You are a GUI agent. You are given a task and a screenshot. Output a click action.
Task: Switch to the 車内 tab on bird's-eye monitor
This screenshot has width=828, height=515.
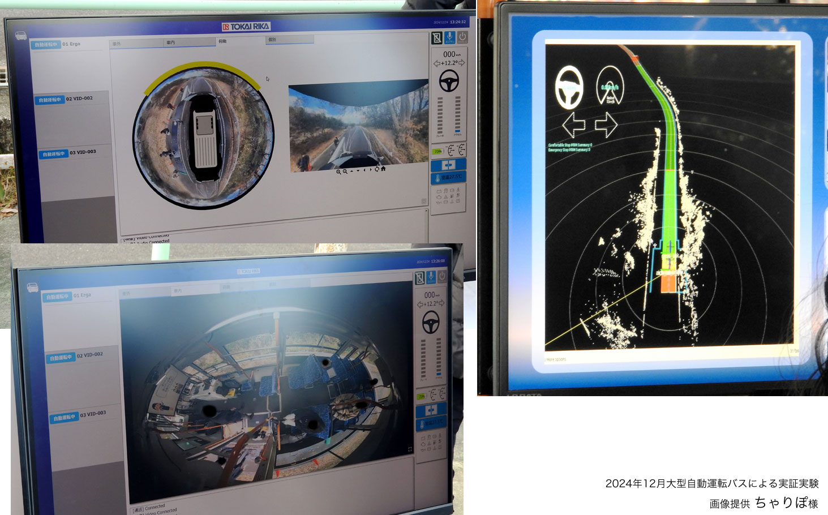click(190, 42)
